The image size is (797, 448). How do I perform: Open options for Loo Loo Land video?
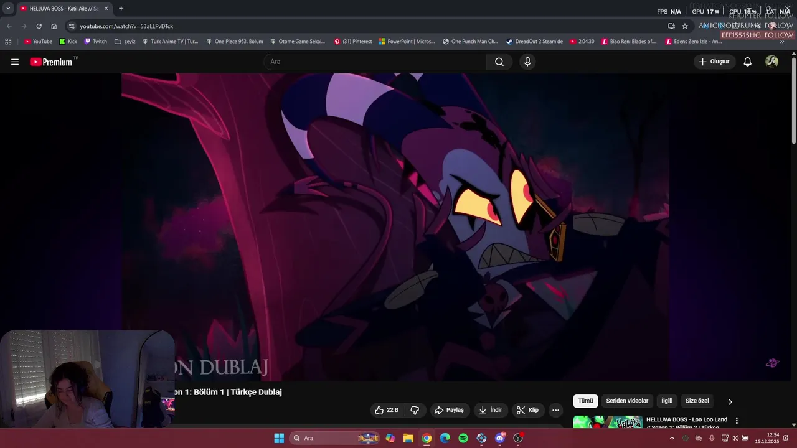(737, 421)
